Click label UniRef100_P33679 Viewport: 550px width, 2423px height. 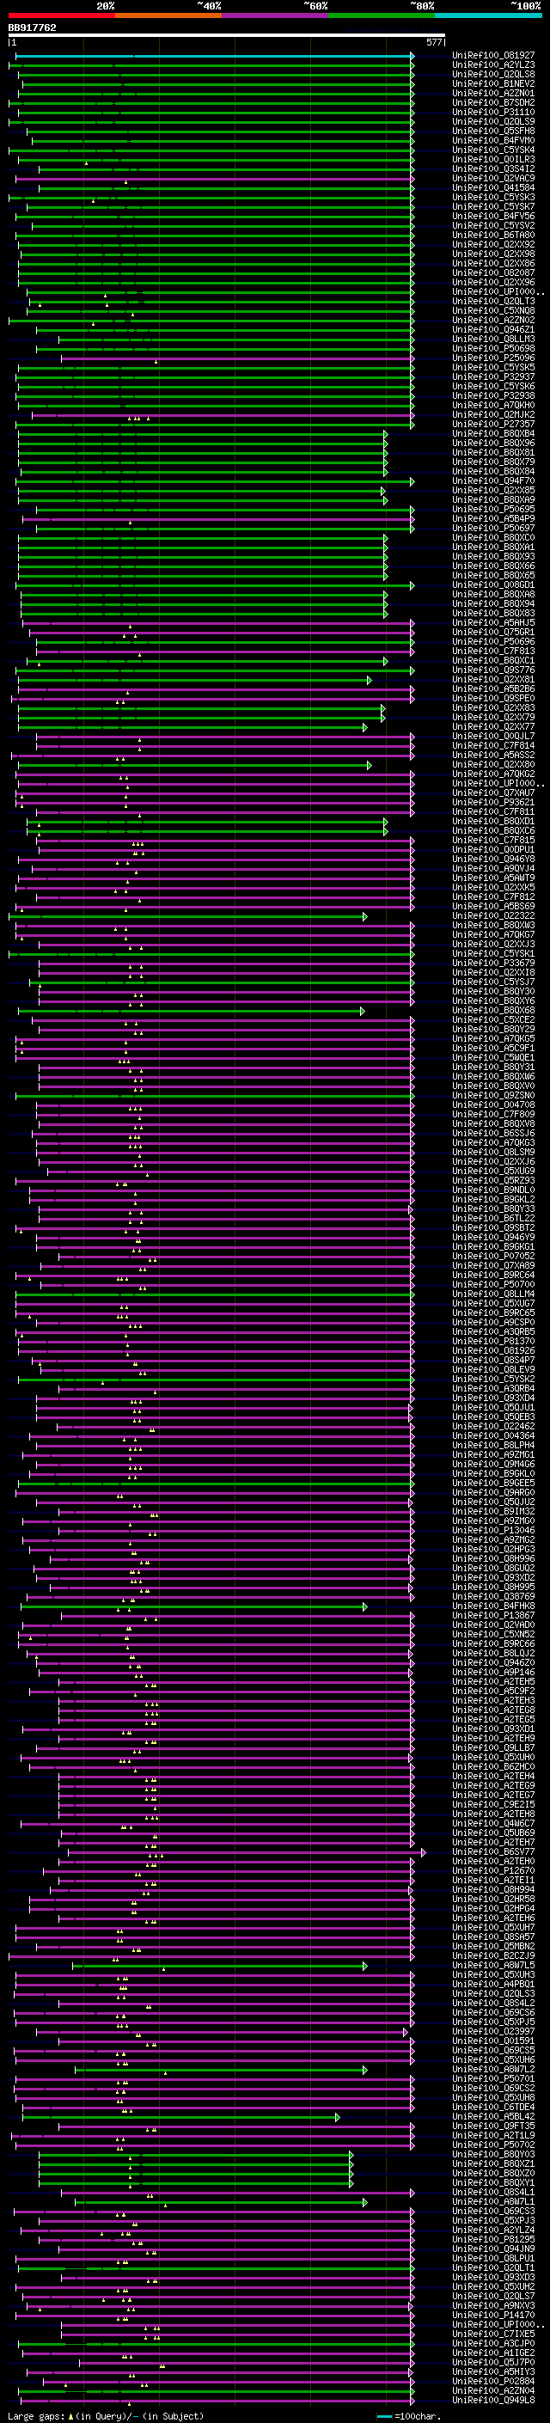click(493, 964)
